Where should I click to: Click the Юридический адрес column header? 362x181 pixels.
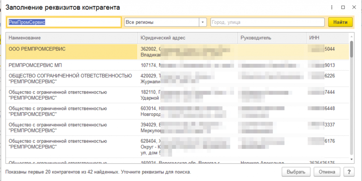(187, 38)
